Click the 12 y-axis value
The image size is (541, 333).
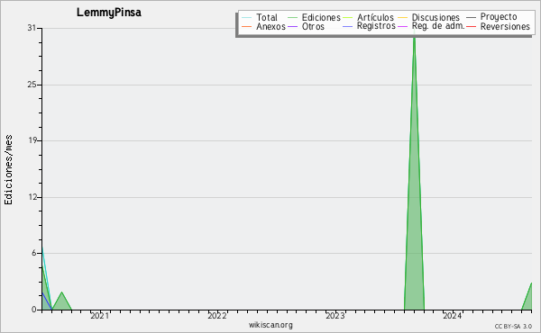32,197
